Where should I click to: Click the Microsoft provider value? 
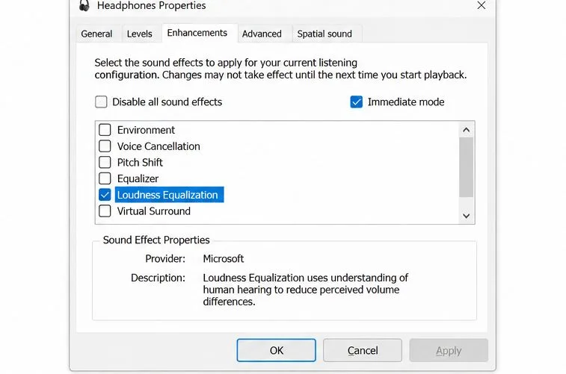click(x=224, y=259)
